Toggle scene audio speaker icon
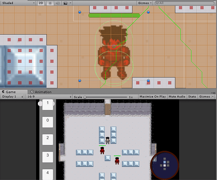 tap(58, 3)
